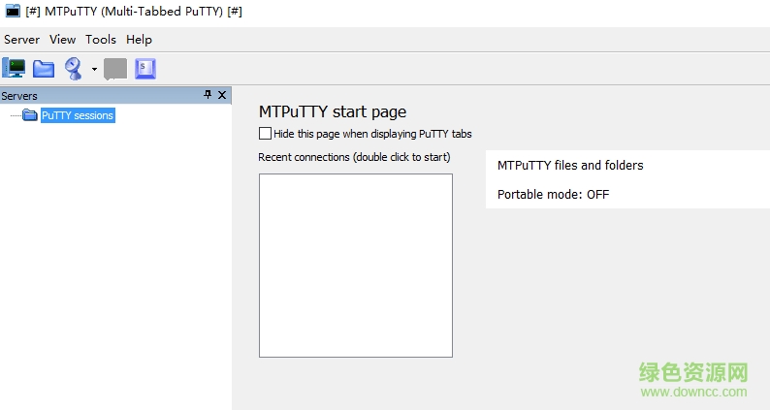Viewport: 770px width, 410px height.
Task: Click the Servers panel title
Action: [x=19, y=96]
